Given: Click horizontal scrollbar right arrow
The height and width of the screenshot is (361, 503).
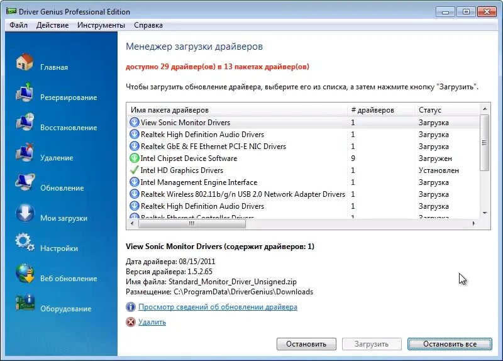Looking at the screenshot, I should [474, 224].
